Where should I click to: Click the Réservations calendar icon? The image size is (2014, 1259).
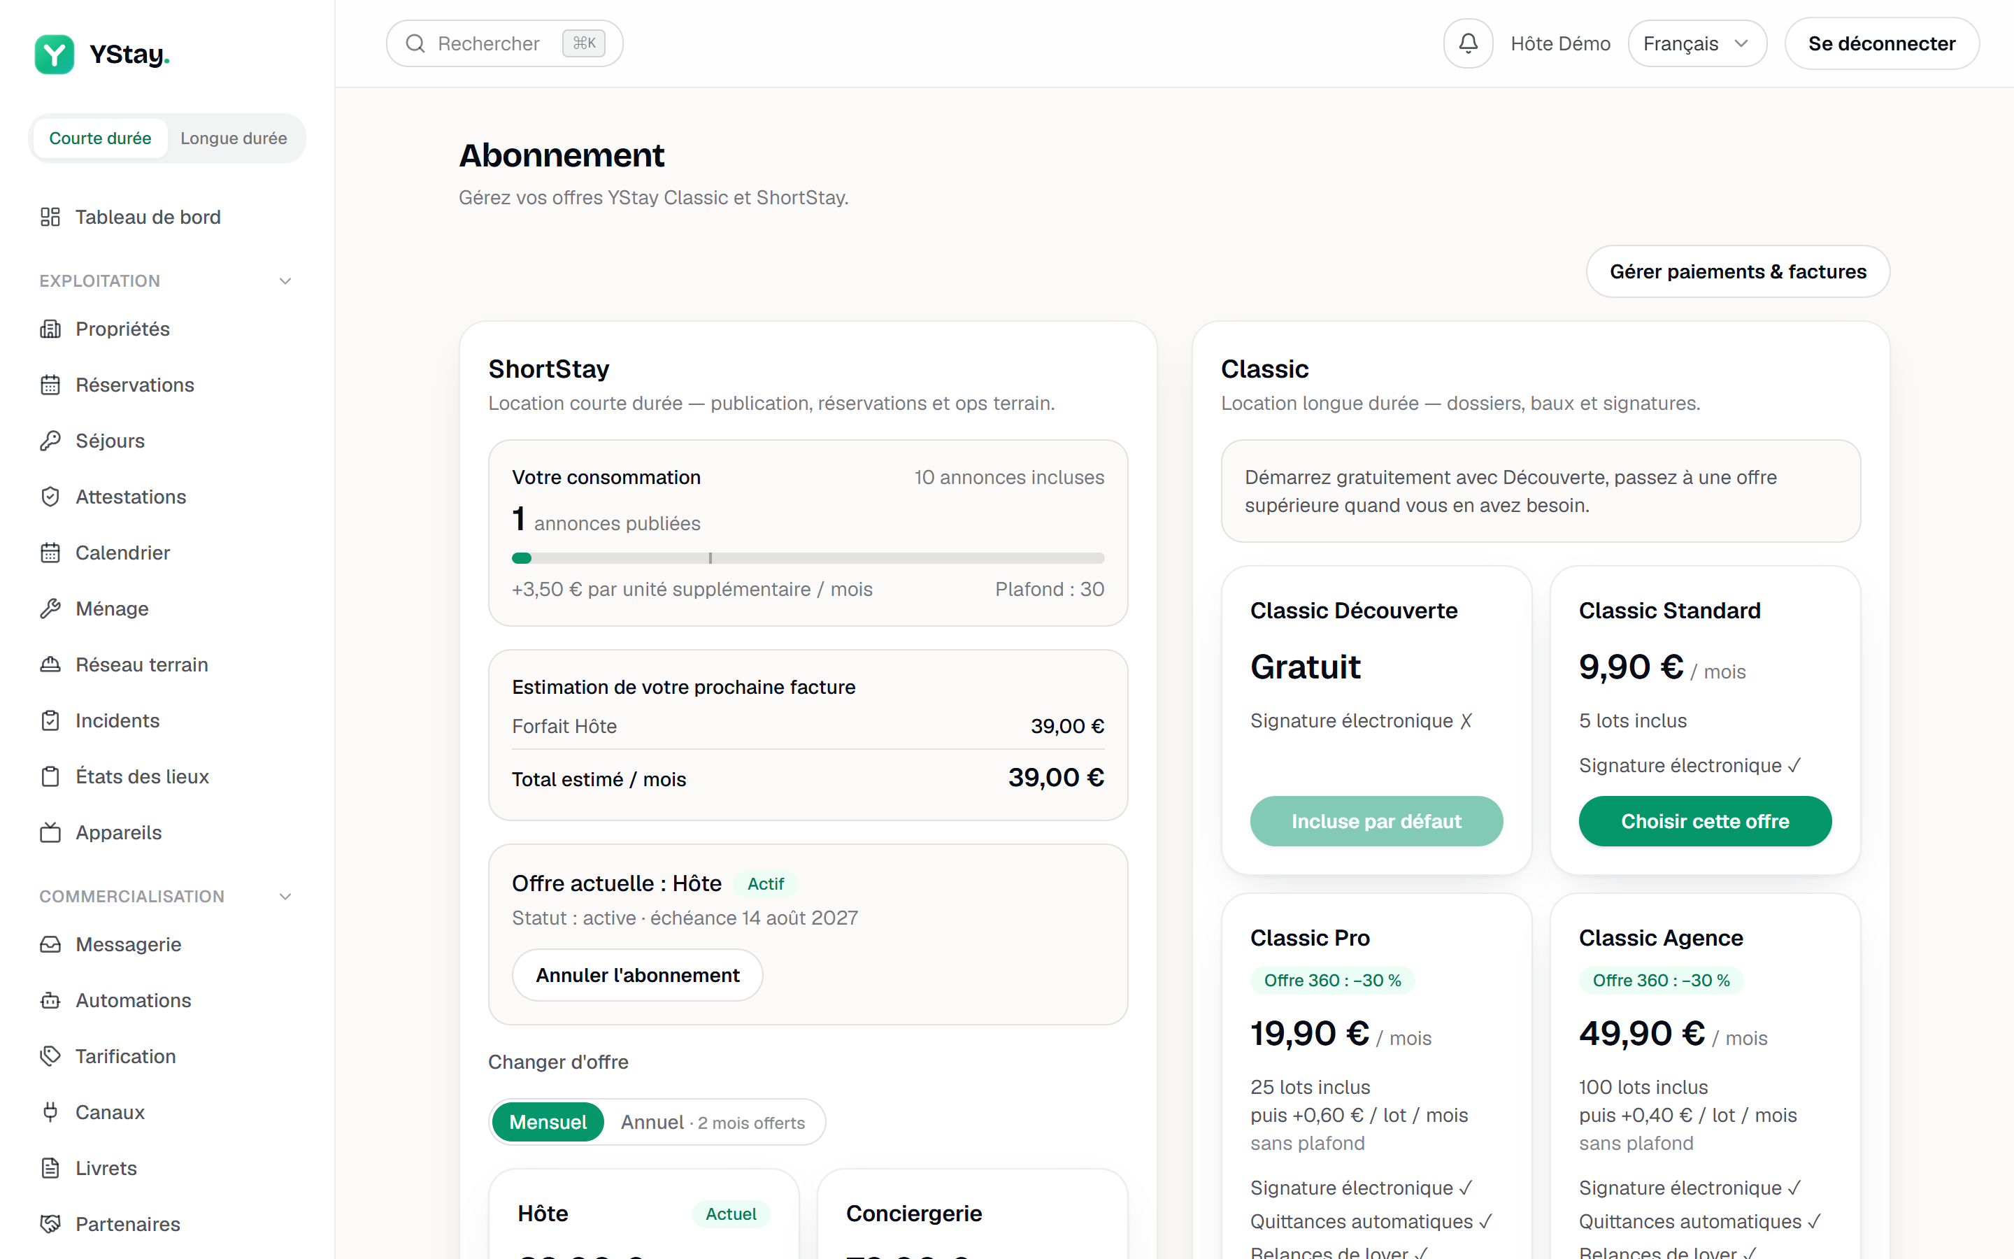50,385
